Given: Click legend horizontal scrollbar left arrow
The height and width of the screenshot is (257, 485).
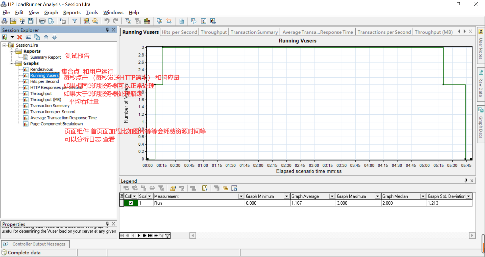Looking at the screenshot, I should click(193, 236).
